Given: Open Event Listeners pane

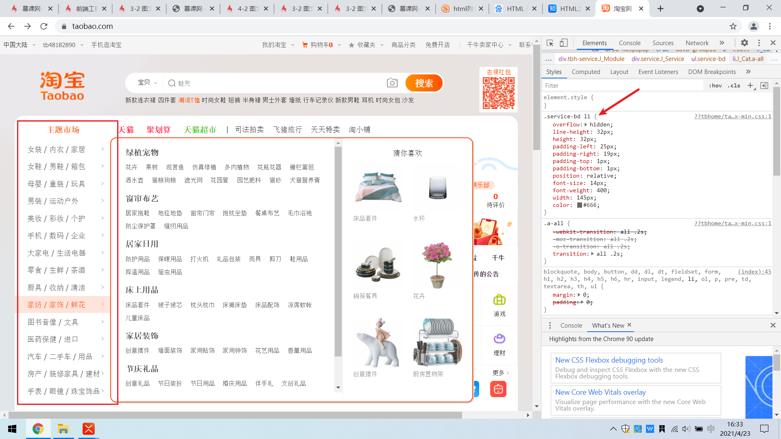Looking at the screenshot, I should click(658, 72).
